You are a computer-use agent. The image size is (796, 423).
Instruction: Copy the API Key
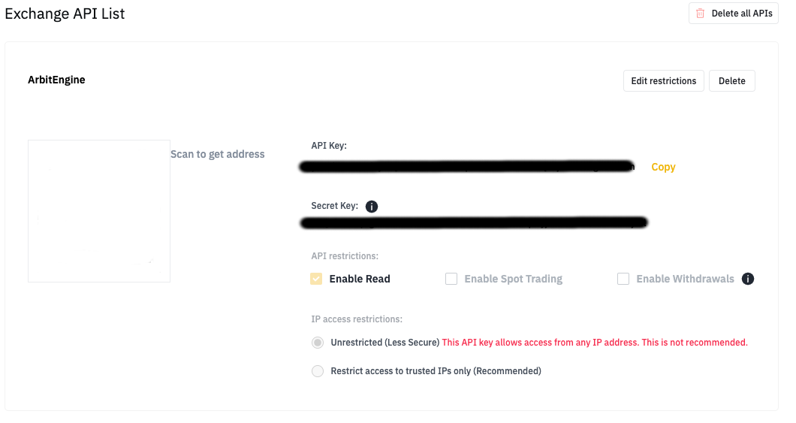coord(663,168)
